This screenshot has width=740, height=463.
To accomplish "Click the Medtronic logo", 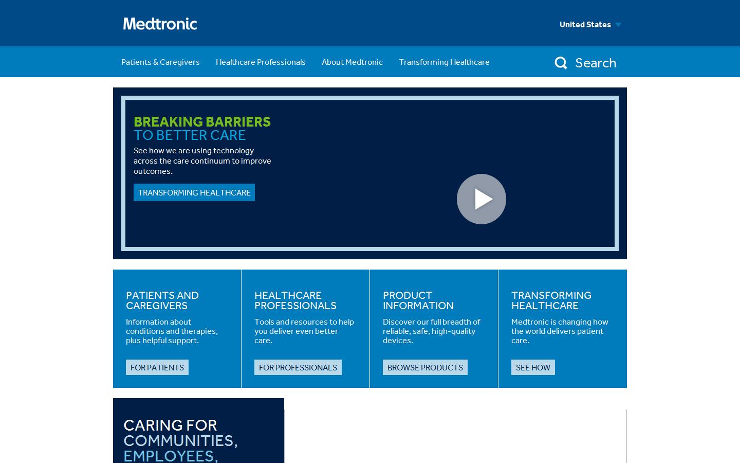I will tap(160, 23).
